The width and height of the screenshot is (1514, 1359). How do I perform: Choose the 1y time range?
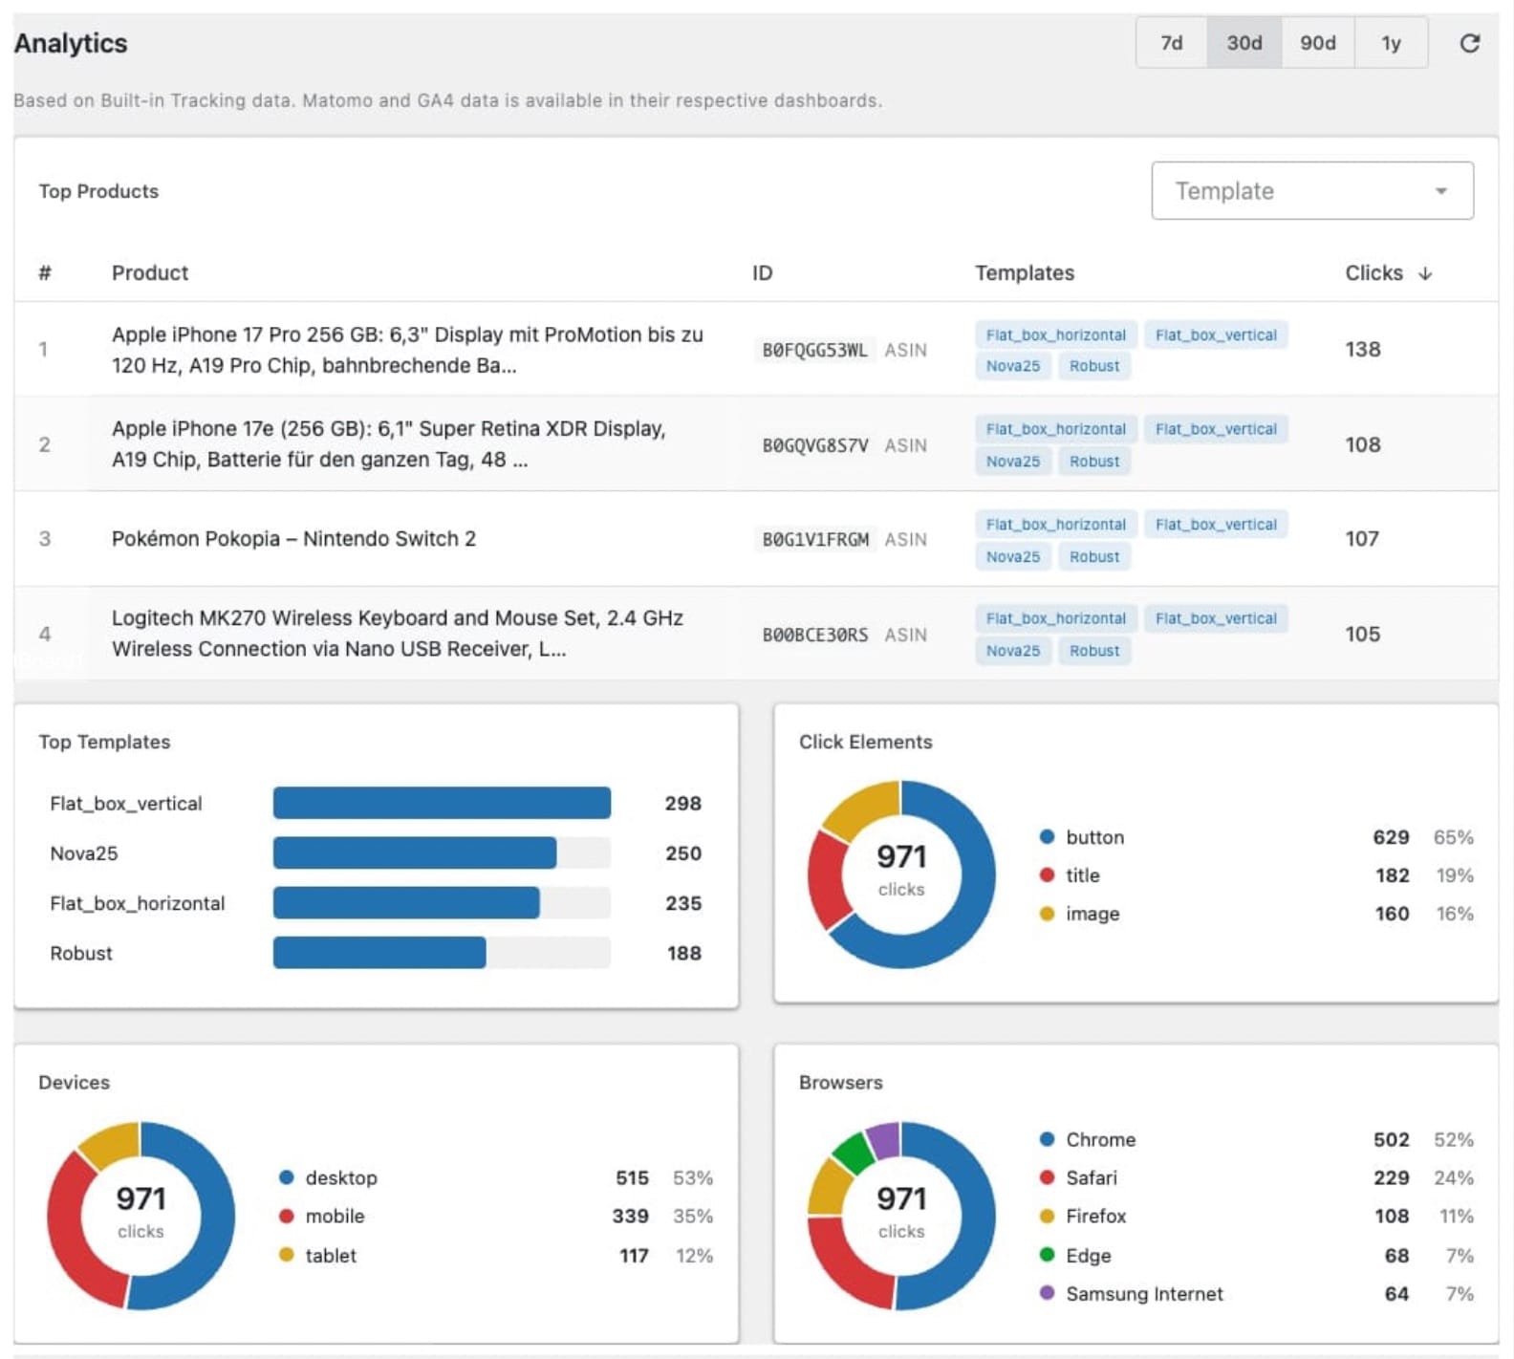click(x=1391, y=43)
